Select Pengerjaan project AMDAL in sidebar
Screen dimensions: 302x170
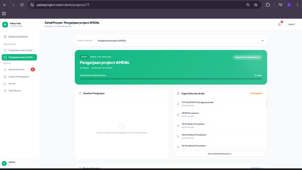(x=19, y=57)
